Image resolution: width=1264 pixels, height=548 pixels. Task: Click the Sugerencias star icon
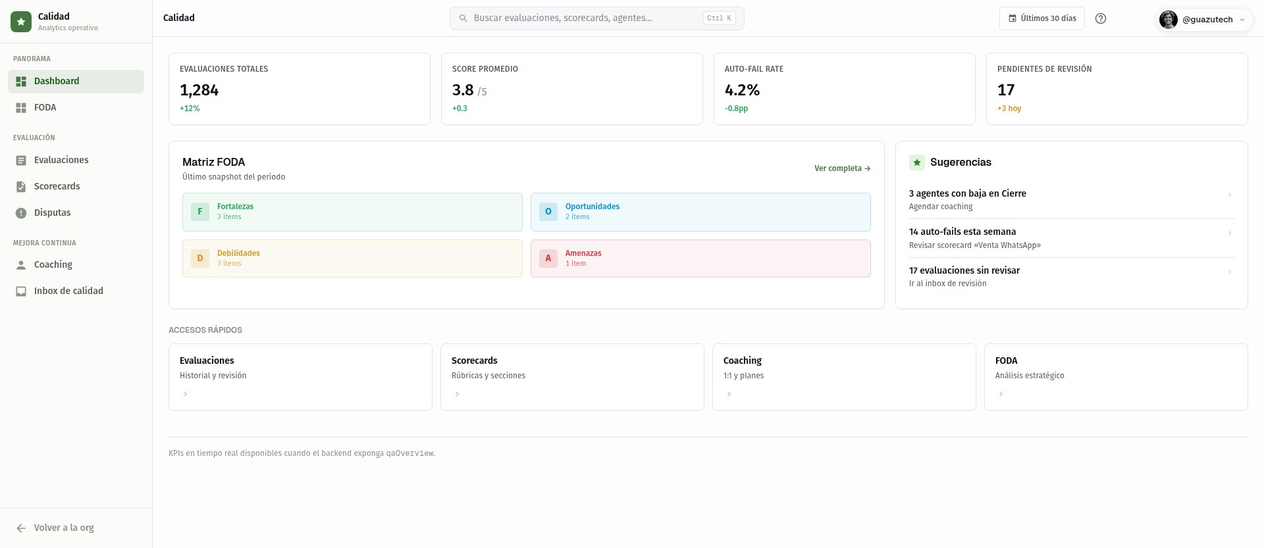(x=917, y=162)
